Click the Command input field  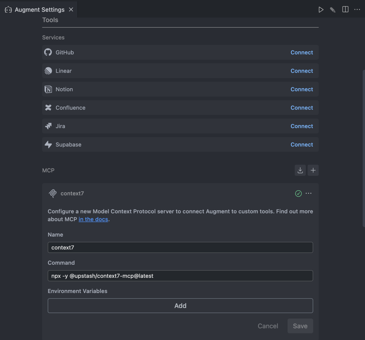coord(180,276)
